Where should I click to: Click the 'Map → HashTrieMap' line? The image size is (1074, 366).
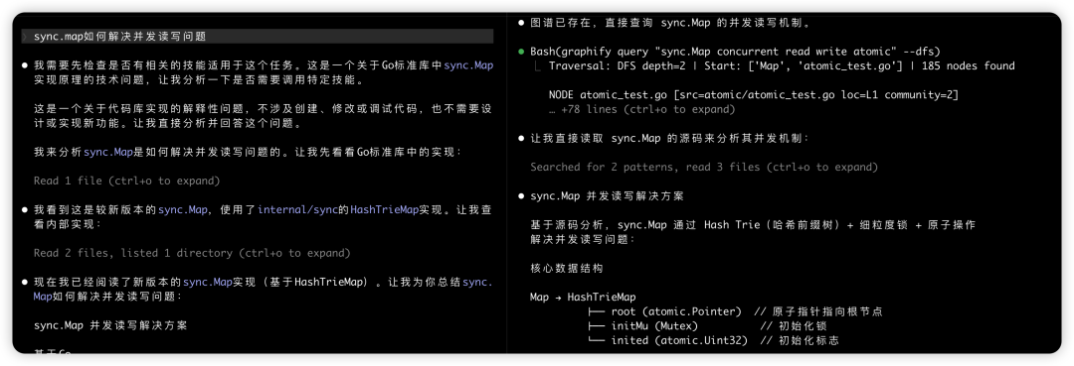(x=583, y=297)
